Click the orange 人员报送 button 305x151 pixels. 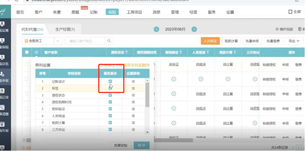pyautogui.click(x=210, y=41)
